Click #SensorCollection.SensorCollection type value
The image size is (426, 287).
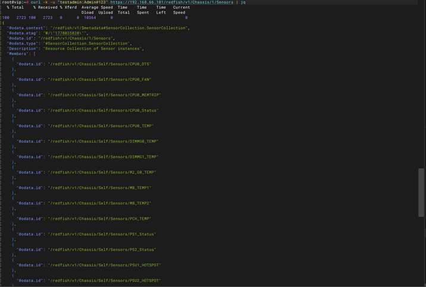coord(87,43)
